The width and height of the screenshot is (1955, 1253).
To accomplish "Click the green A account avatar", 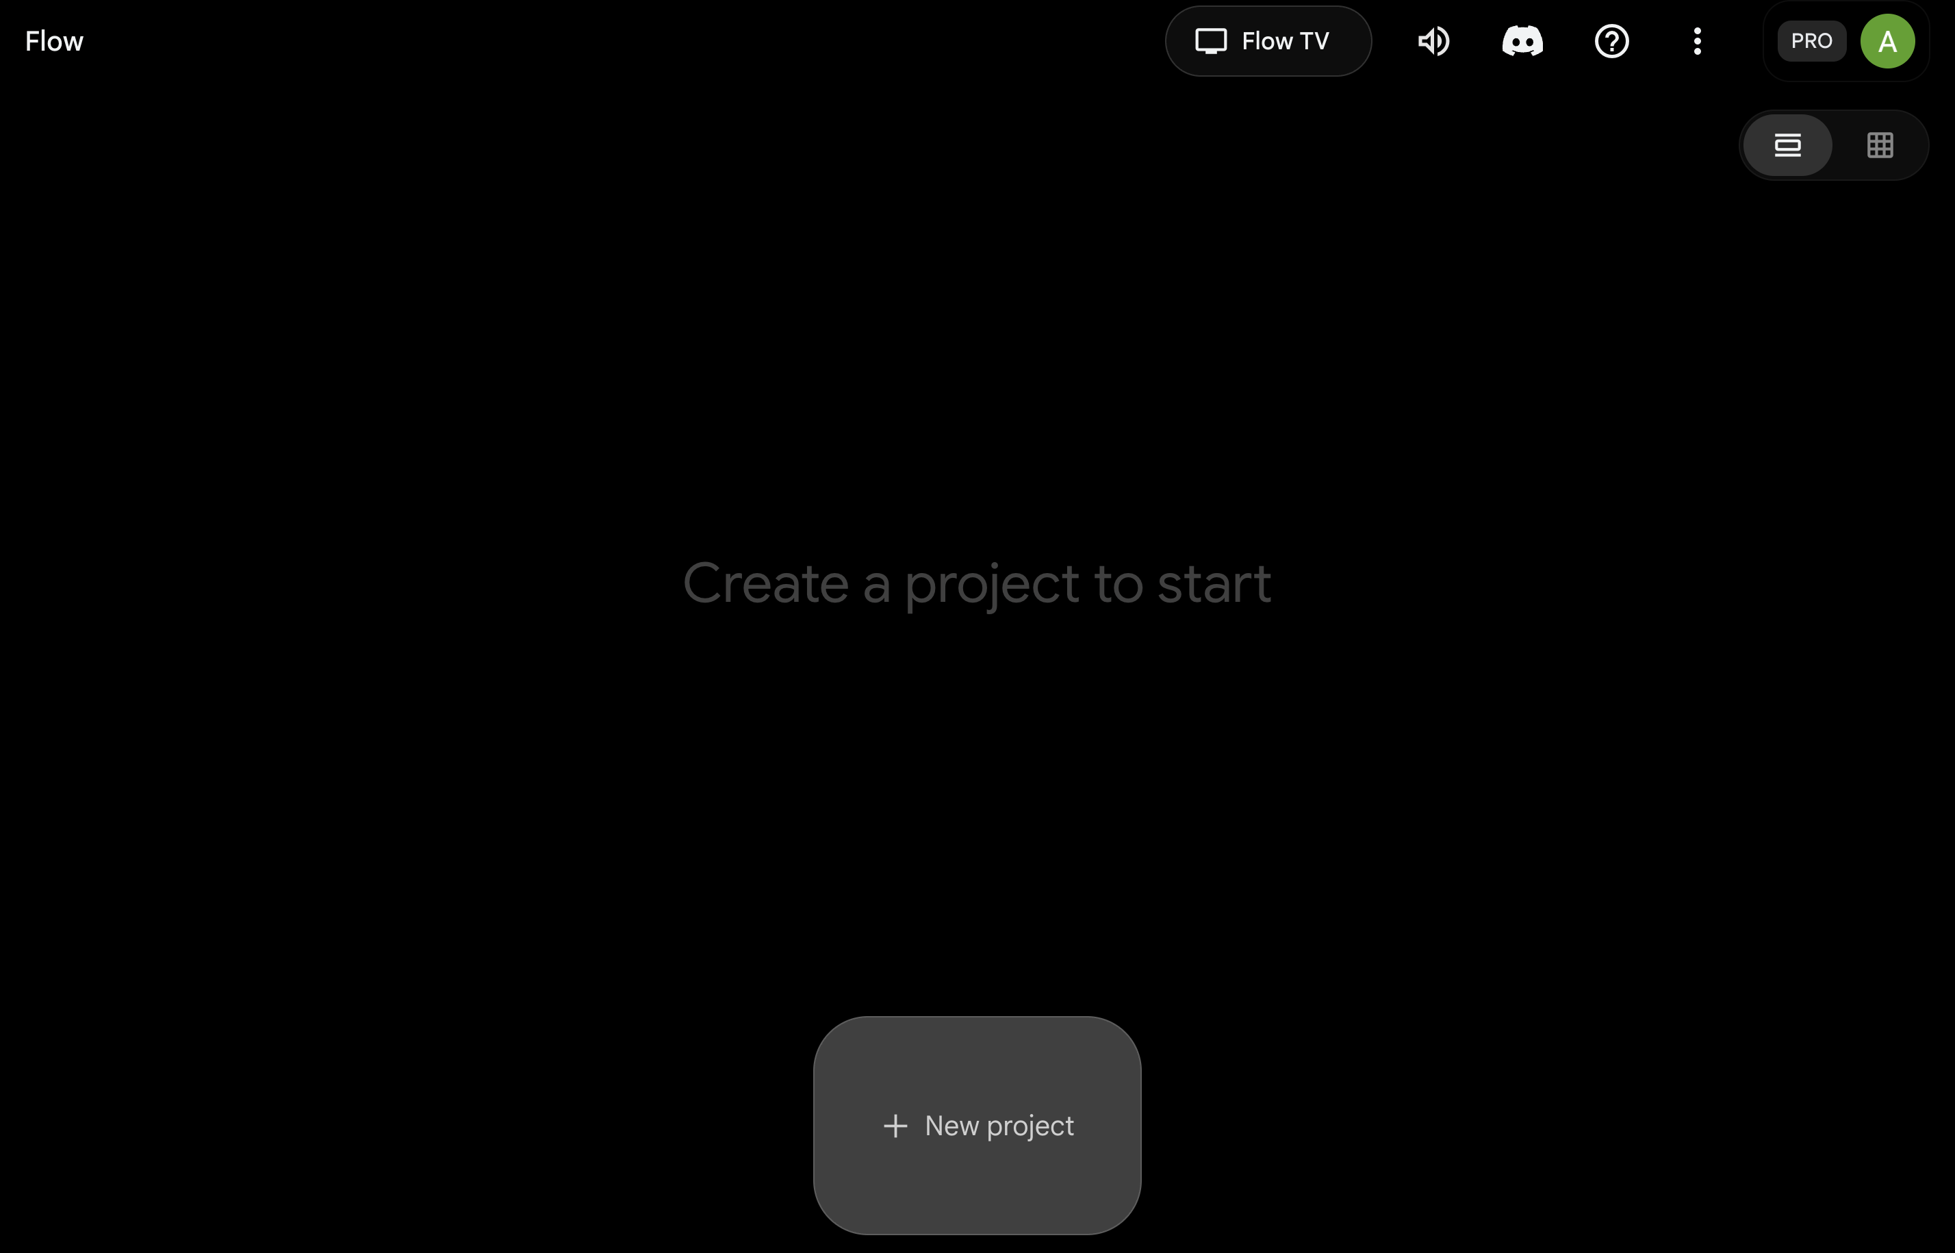I will (x=1887, y=40).
